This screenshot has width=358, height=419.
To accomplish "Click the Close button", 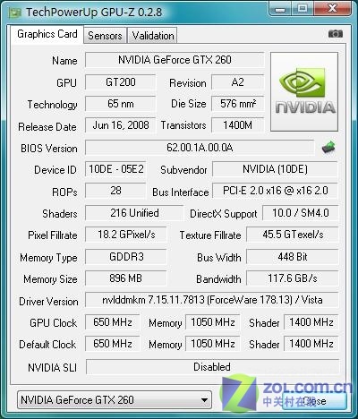I will [314, 401].
